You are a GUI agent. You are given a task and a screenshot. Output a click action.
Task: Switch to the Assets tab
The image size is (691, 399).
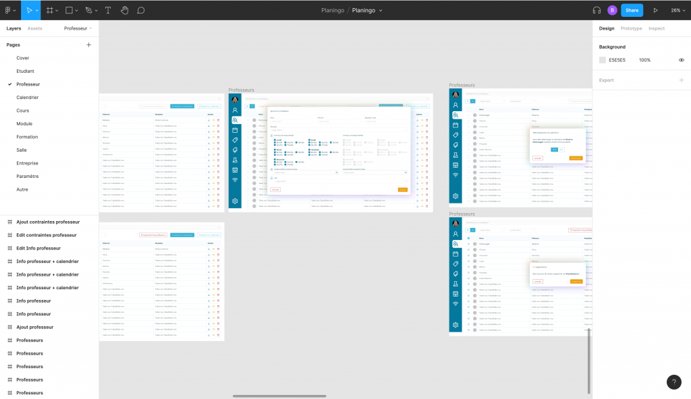(34, 28)
